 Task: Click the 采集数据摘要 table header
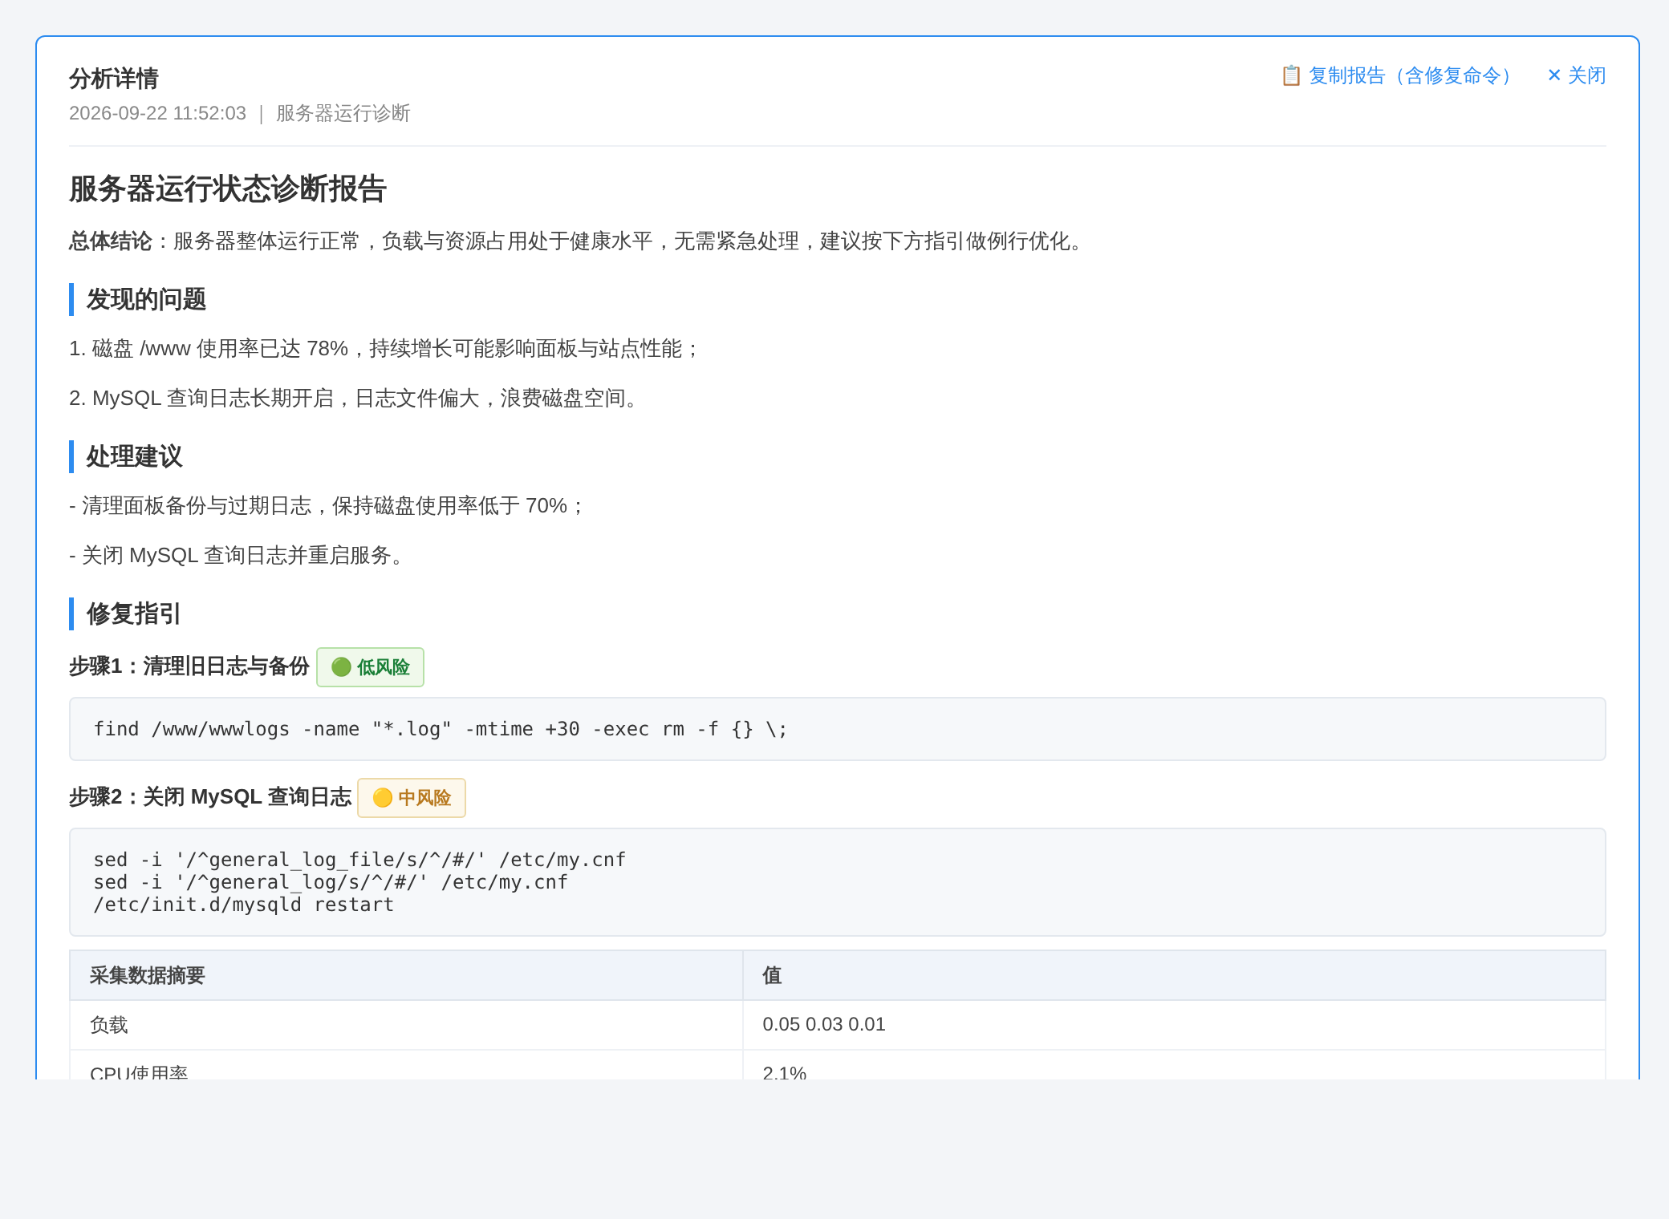(406, 975)
